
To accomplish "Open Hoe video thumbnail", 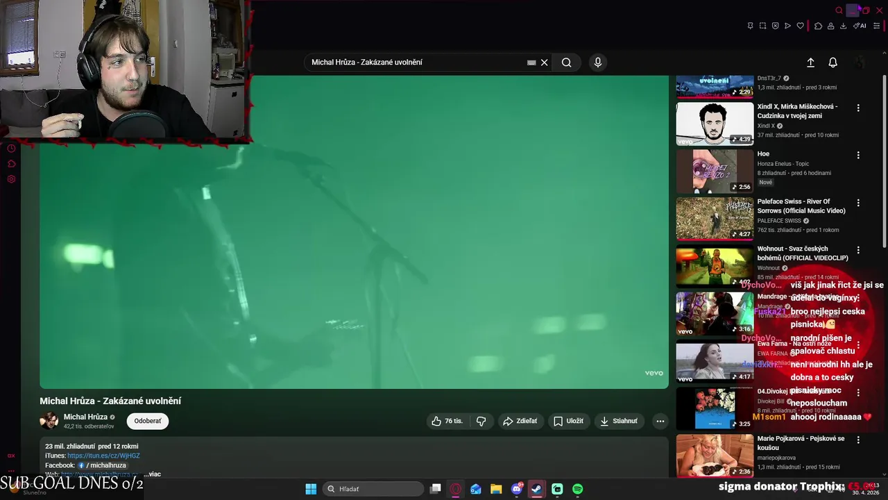I will [715, 171].
